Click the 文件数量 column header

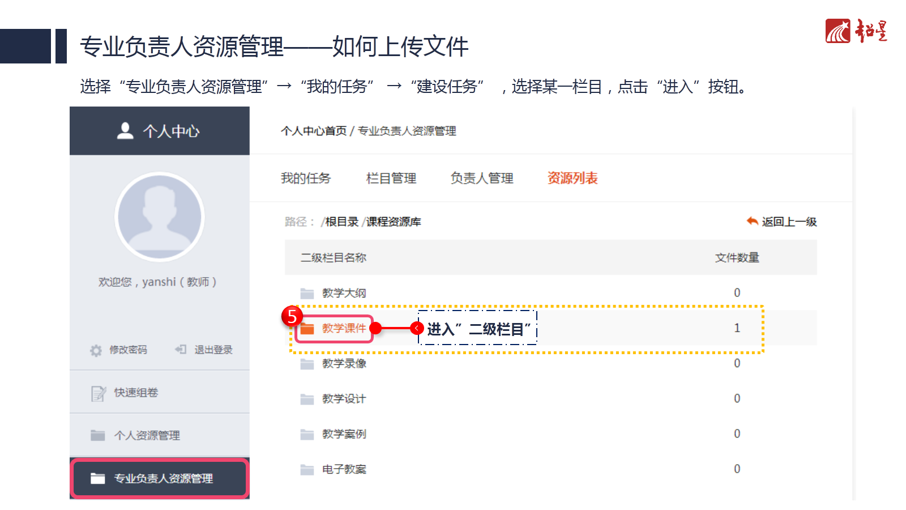[x=737, y=258]
